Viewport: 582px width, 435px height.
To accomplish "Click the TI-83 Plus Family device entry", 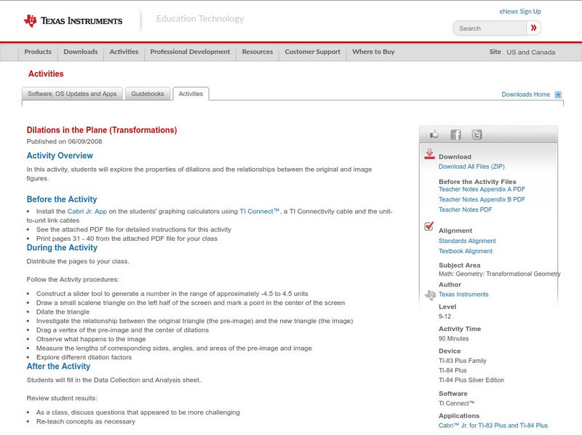I will point(463,361).
